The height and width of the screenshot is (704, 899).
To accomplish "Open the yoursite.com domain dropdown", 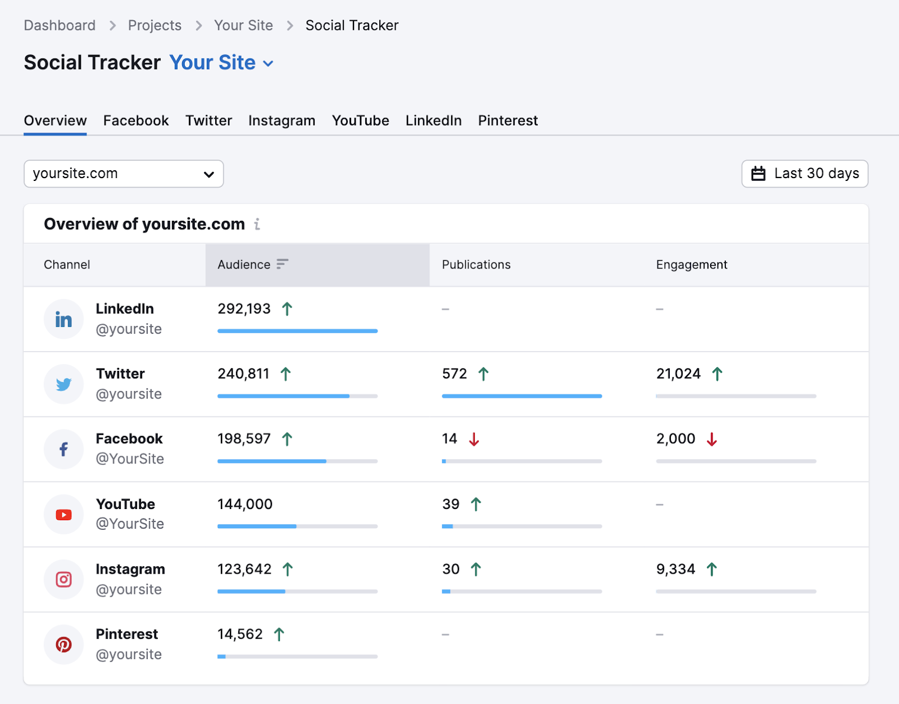I will pos(124,174).
